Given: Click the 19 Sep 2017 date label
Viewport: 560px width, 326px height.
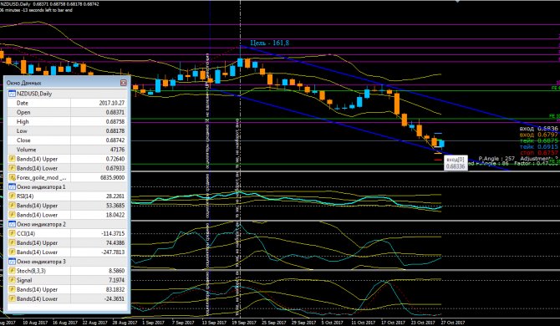Looking at the screenshot, I should 244,323.
